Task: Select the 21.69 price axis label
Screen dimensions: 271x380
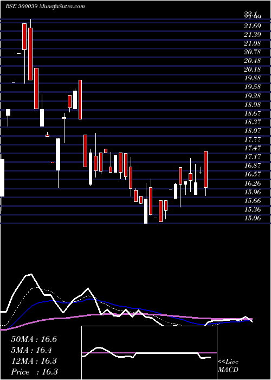Action: coord(253,26)
